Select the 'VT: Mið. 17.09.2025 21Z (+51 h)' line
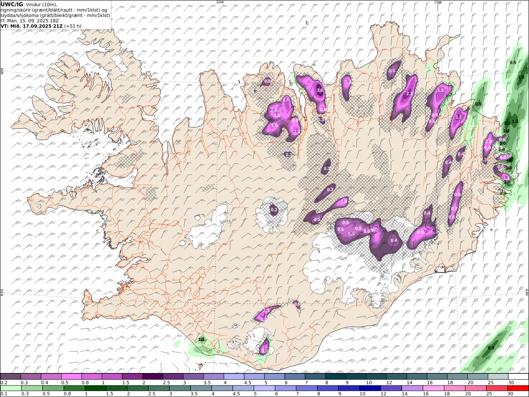This screenshot has width=529, height=397. coord(41,26)
